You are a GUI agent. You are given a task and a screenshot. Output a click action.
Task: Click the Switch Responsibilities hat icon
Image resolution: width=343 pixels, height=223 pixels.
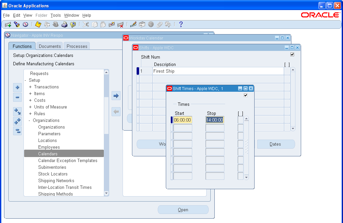point(56,24)
